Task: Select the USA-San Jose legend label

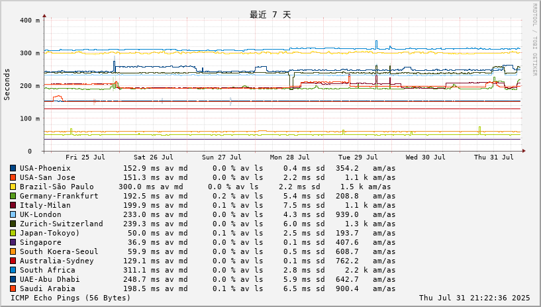Action: pos(47,177)
